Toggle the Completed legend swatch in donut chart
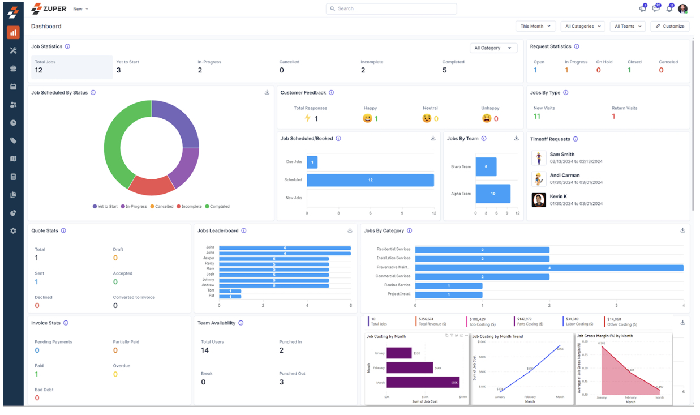This screenshot has height=415, width=700. pyautogui.click(x=207, y=207)
